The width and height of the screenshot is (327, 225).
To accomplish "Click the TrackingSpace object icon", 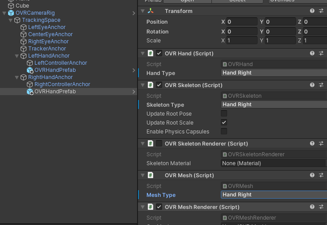I will (x=17, y=20).
